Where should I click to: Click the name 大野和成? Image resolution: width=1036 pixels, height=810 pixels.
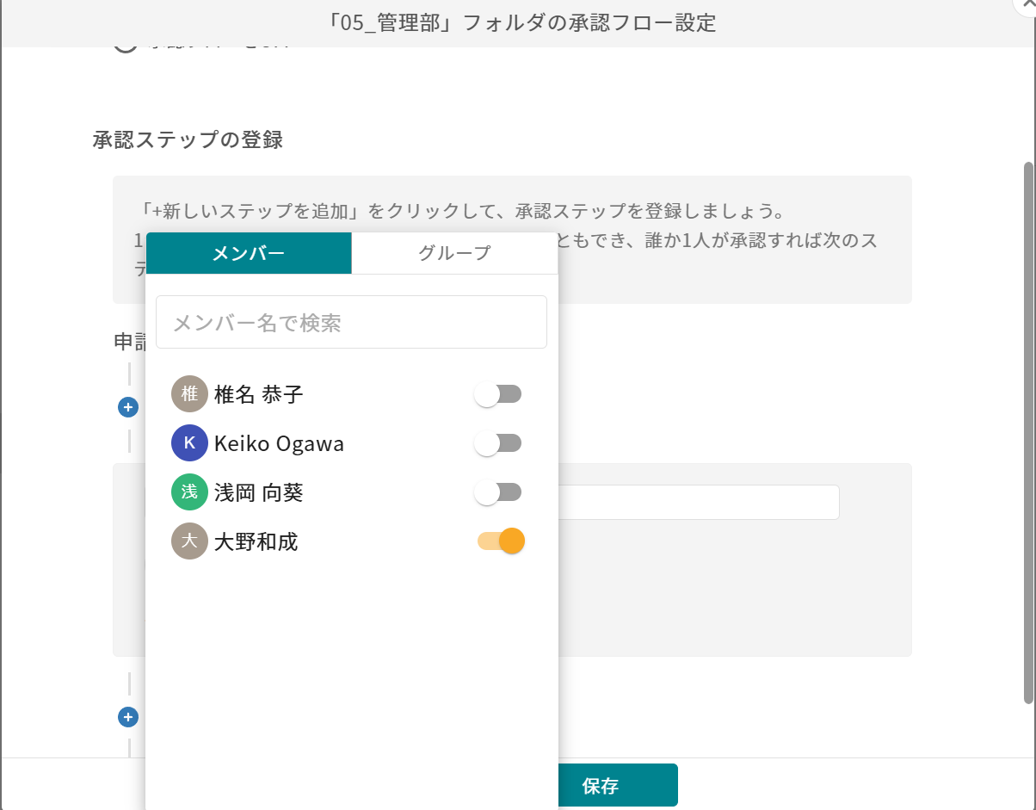pyautogui.click(x=256, y=542)
